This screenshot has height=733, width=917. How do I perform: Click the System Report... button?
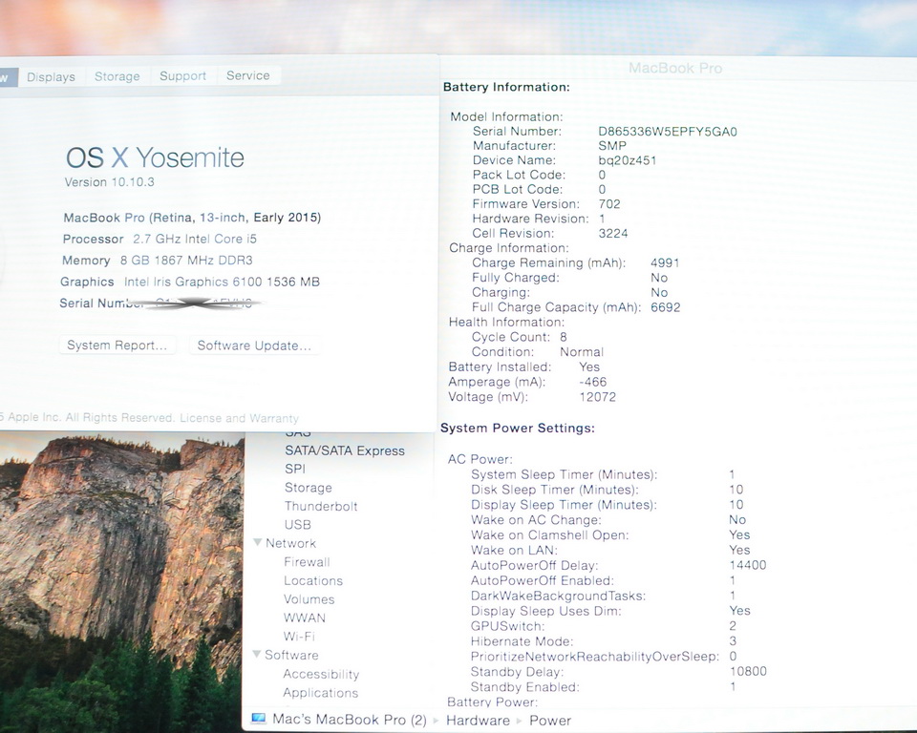coord(117,345)
